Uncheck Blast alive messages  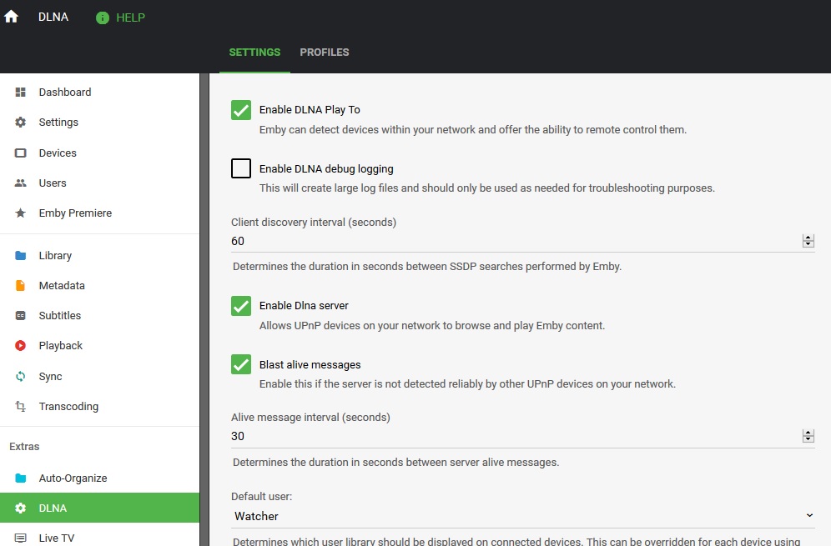240,363
